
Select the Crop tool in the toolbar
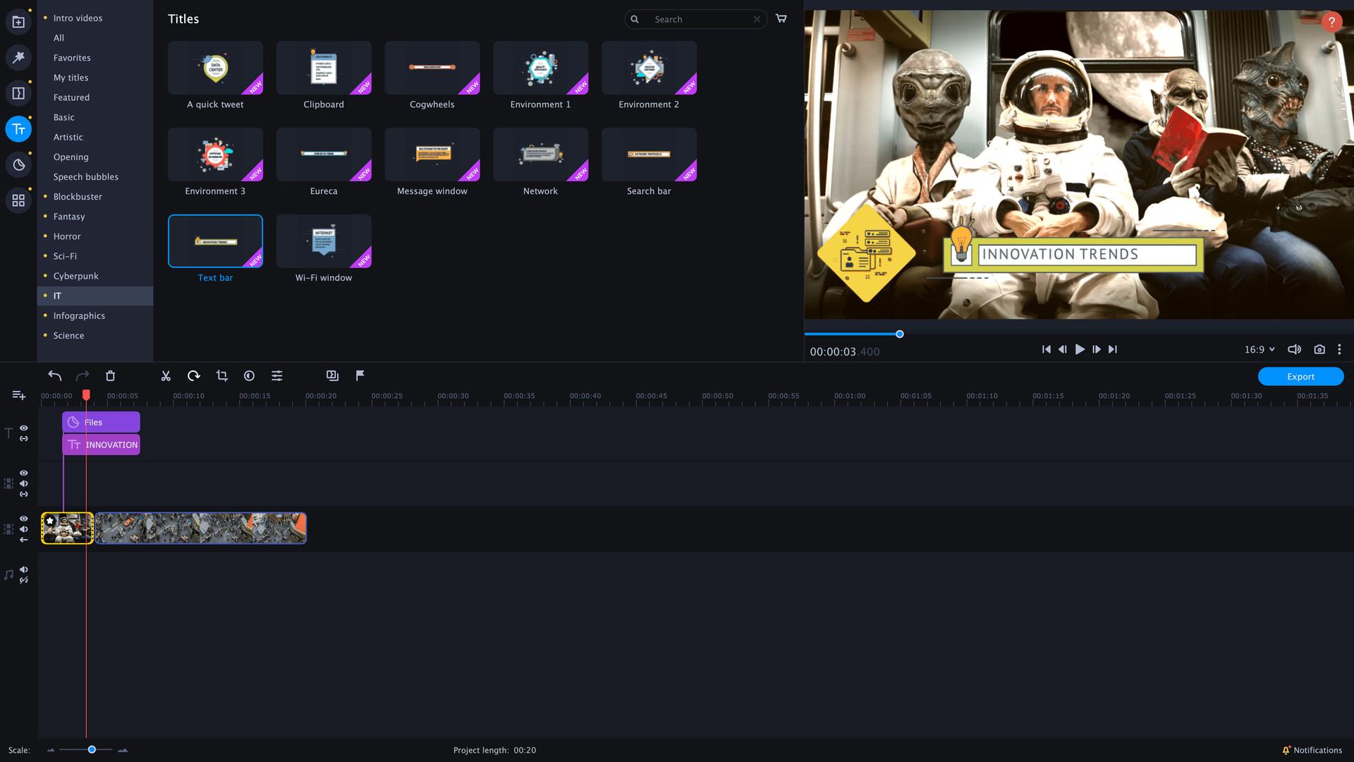click(221, 375)
